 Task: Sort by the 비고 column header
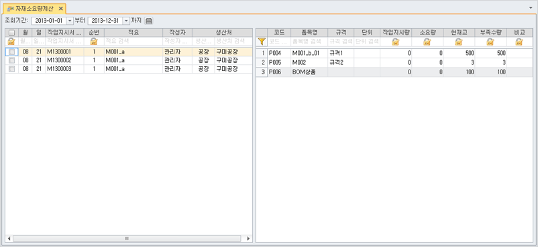coord(519,33)
